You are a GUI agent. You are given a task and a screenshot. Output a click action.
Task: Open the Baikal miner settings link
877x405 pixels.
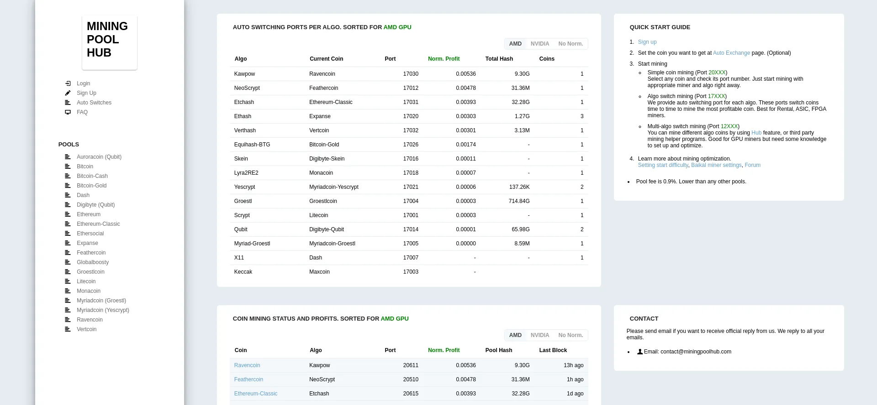point(716,165)
